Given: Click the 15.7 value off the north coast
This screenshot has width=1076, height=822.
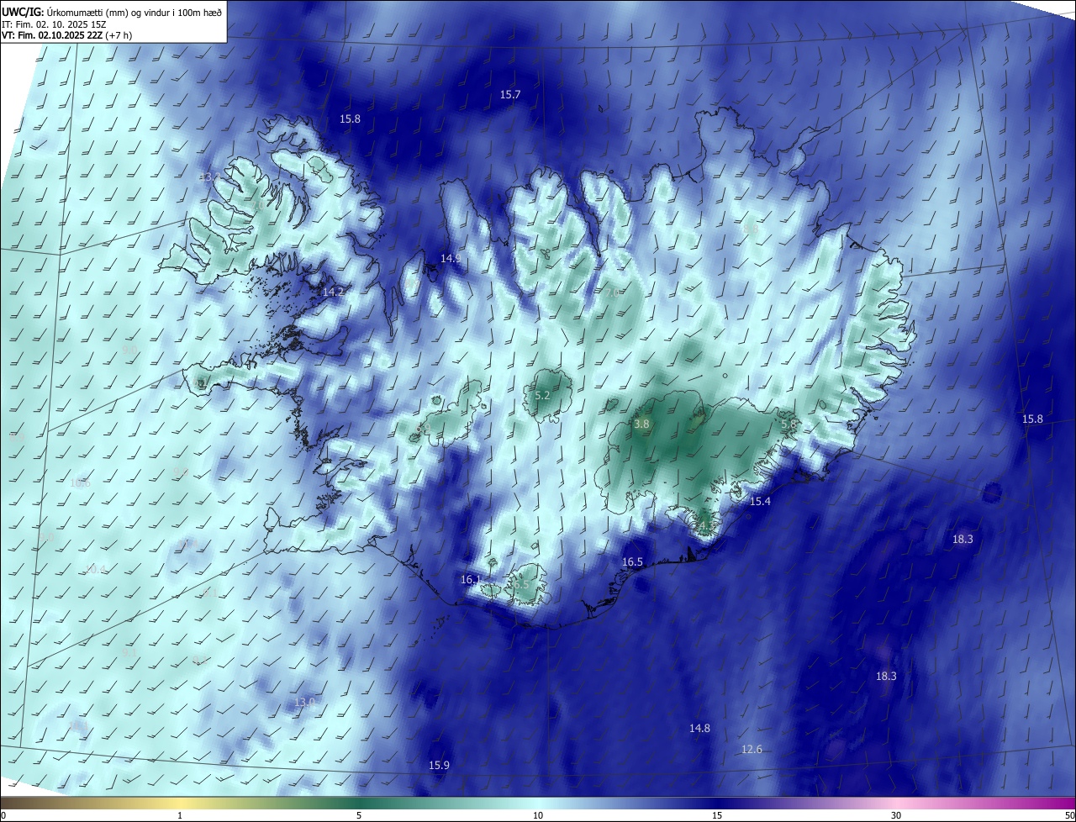Looking at the screenshot, I should 510,94.
